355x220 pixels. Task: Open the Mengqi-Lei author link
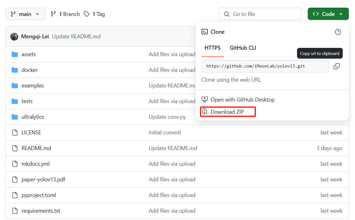tap(35, 37)
